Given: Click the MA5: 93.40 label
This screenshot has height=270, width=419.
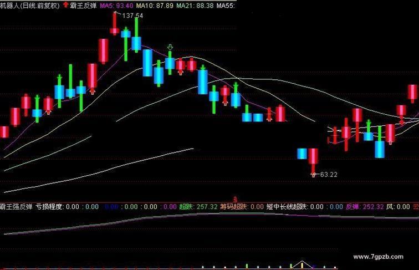Looking at the screenshot, I should point(116,6).
